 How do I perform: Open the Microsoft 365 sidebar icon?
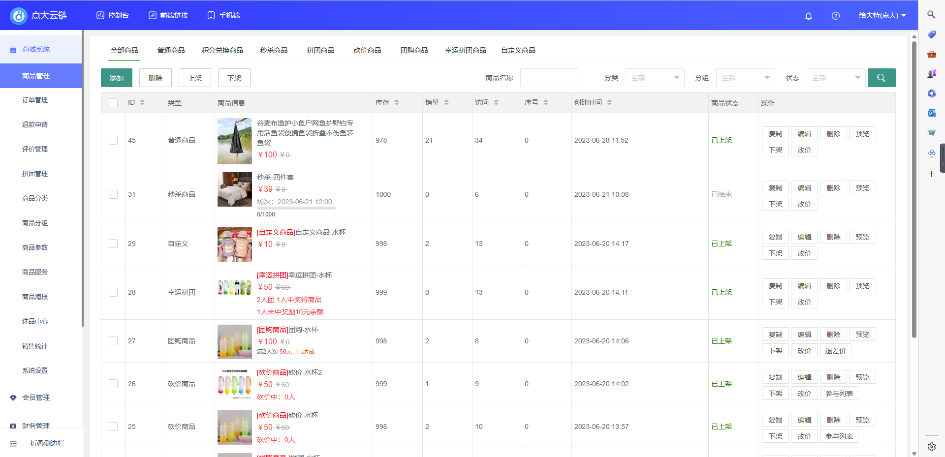tap(931, 93)
